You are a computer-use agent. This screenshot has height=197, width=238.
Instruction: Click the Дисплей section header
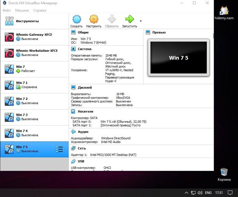coord(85,88)
